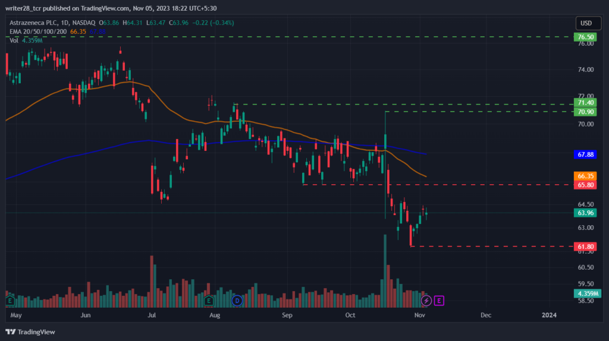Click the Jul label on time axis
The width and height of the screenshot is (609, 341).
click(152, 315)
